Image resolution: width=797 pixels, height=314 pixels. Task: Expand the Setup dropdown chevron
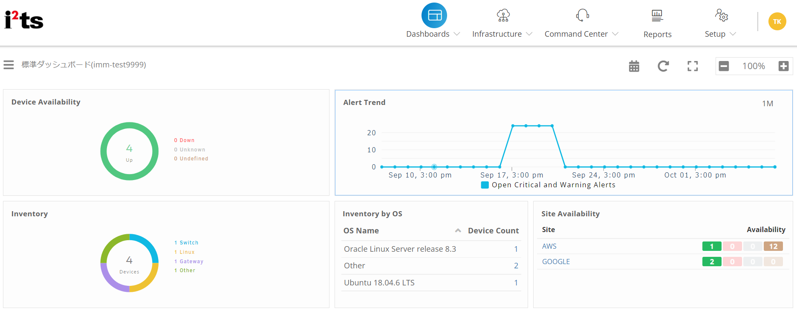[x=733, y=34]
